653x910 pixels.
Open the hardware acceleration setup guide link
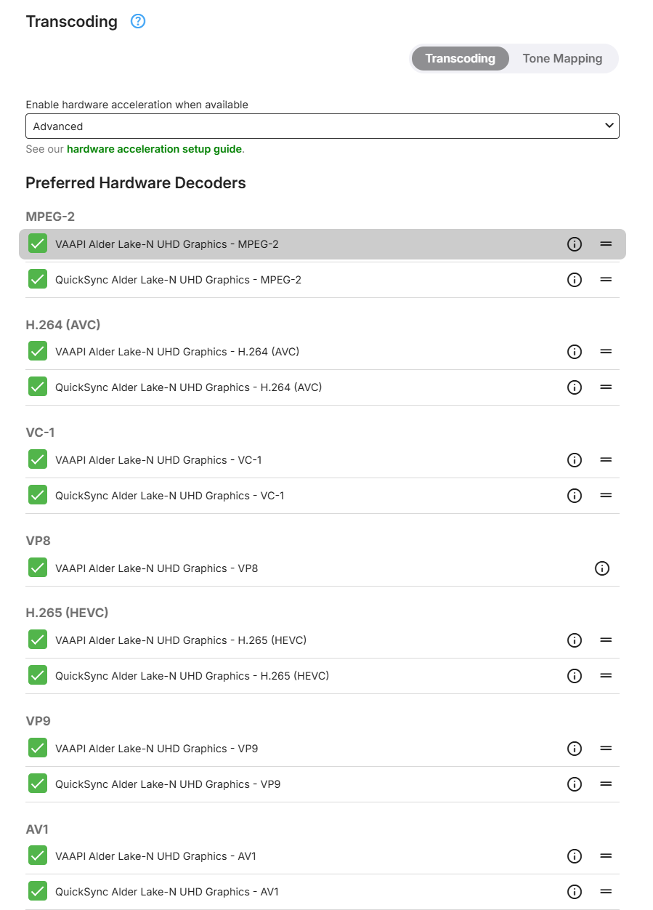(154, 149)
